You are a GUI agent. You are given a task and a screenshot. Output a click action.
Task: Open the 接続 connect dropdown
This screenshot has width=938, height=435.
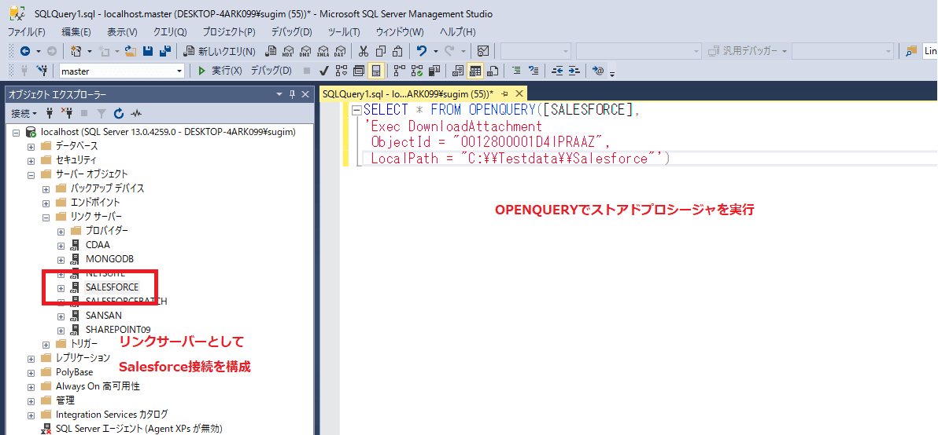24,113
